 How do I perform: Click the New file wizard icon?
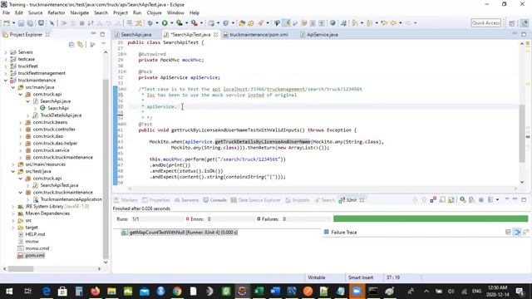click(x=7, y=23)
